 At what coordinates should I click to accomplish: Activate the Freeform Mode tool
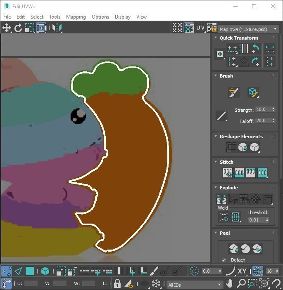[x=41, y=28]
